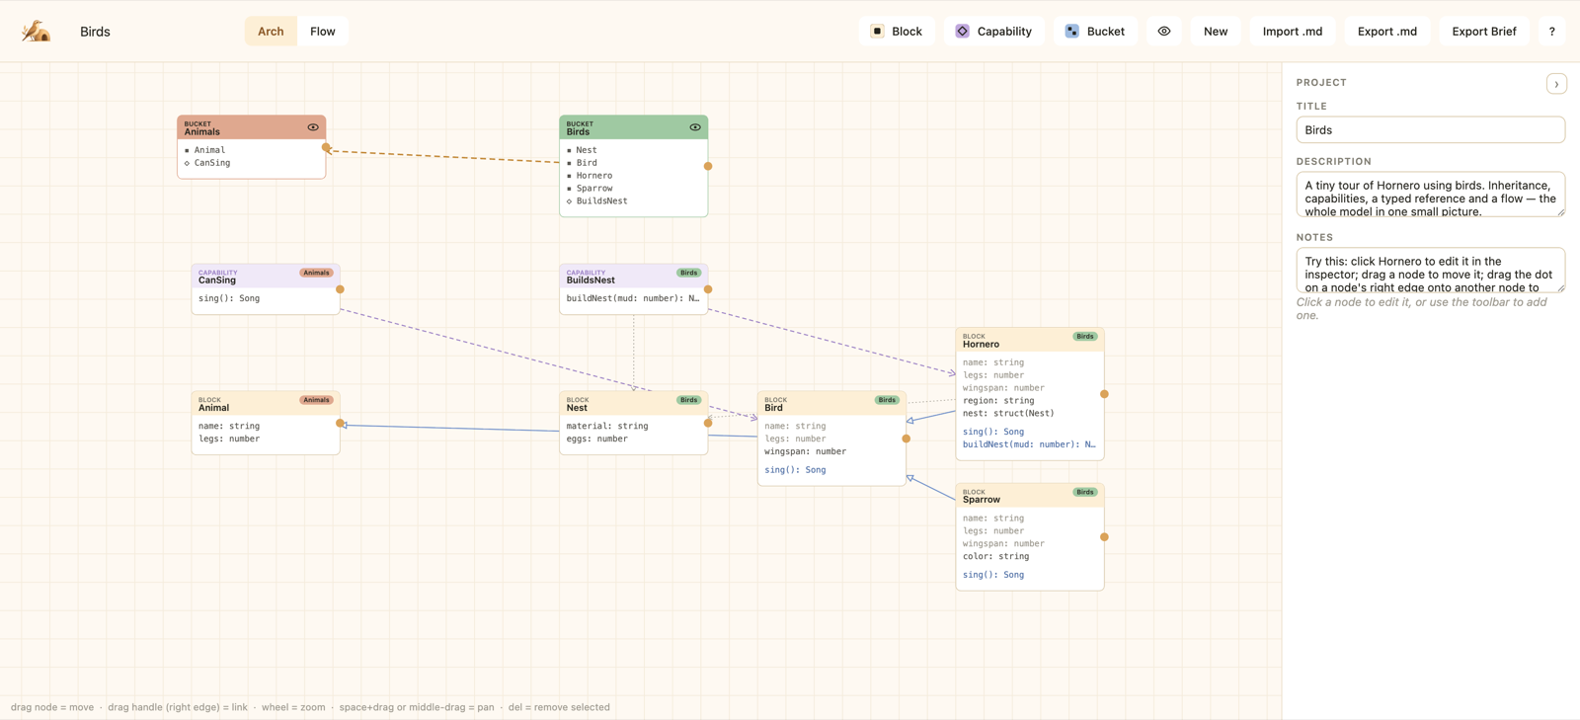Click Import .md button
The width and height of the screenshot is (1580, 720).
pyautogui.click(x=1293, y=32)
